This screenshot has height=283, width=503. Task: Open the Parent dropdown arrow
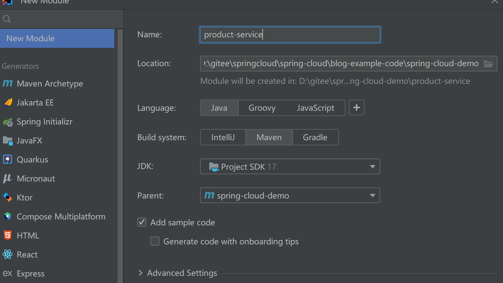(x=372, y=196)
